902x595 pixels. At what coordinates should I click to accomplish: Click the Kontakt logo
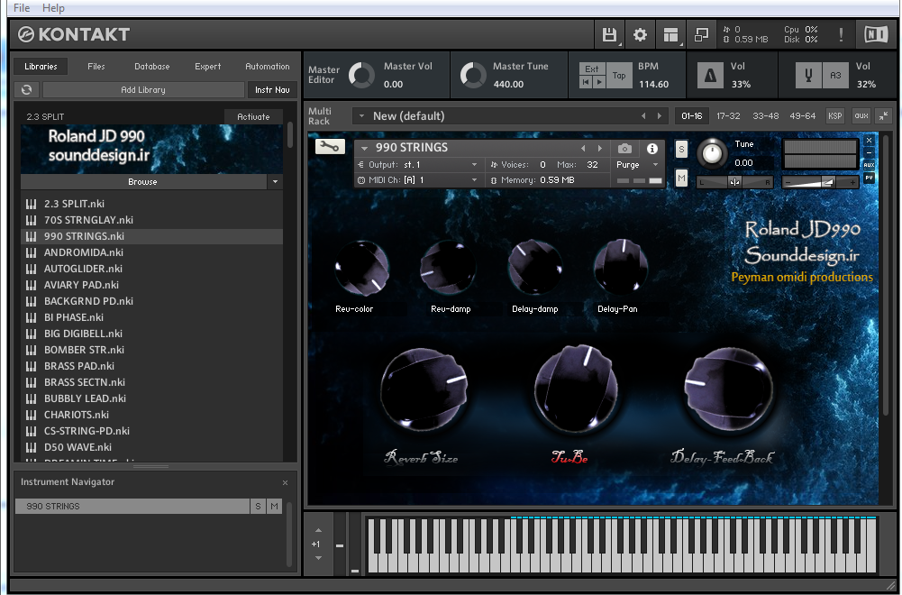click(x=74, y=34)
